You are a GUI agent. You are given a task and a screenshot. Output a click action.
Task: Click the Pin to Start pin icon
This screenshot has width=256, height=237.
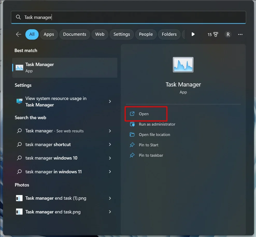point(132,145)
